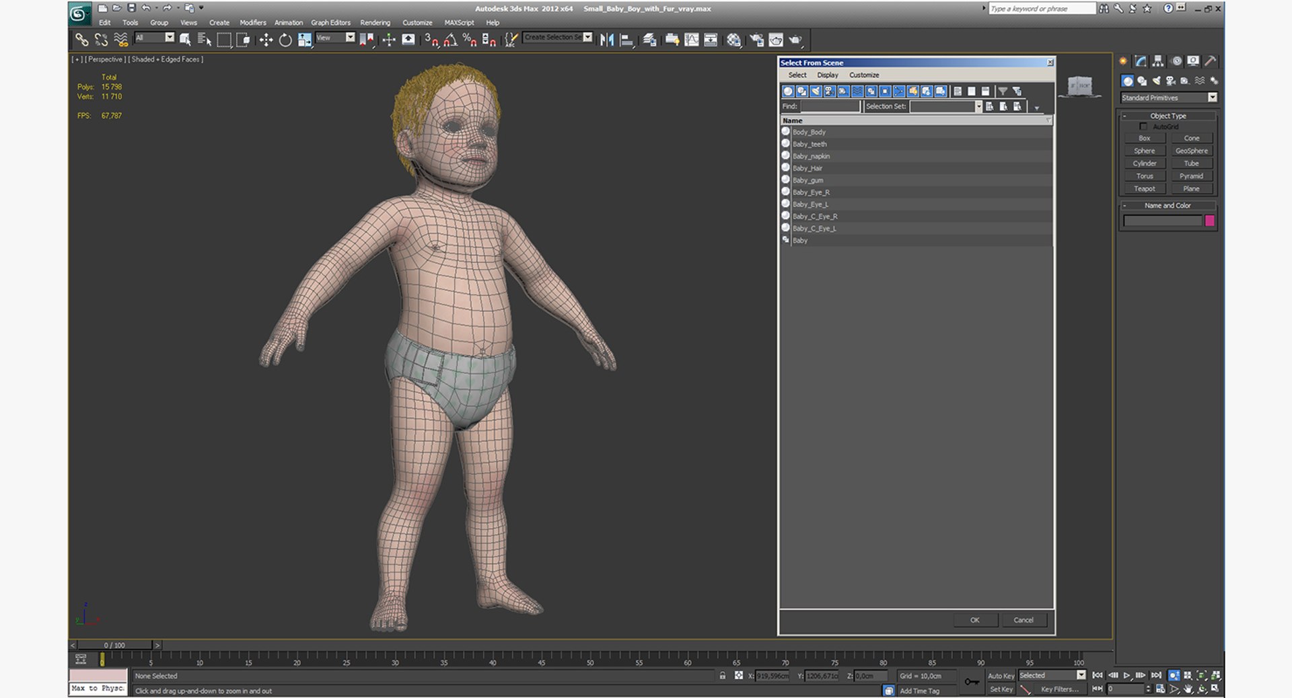Click the GeoSphere object type button
The width and height of the screenshot is (1292, 698).
(1191, 151)
